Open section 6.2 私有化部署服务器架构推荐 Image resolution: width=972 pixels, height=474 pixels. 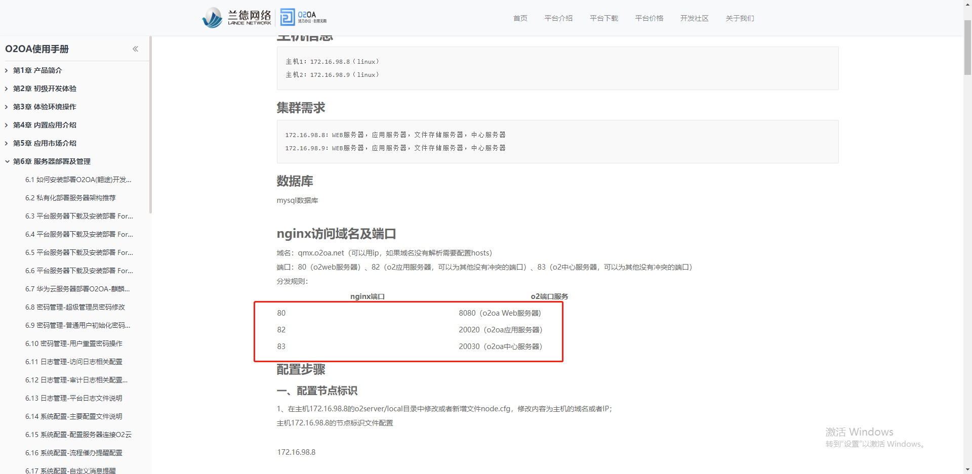coord(70,198)
